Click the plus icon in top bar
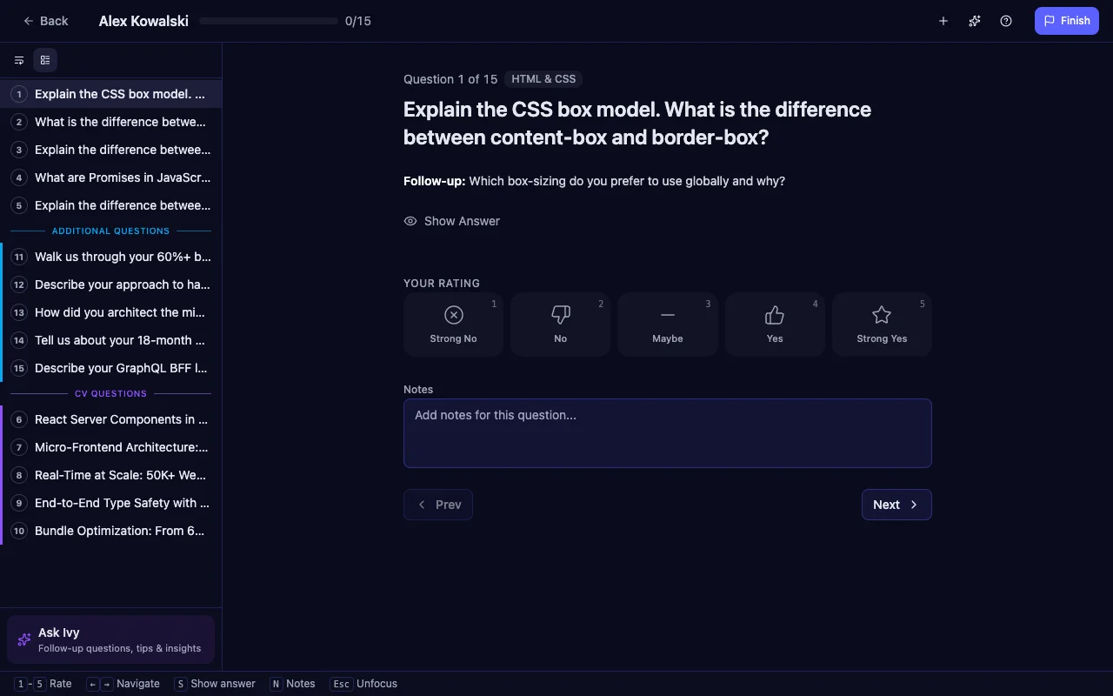Screen dimensions: 1113x696 click(x=943, y=21)
